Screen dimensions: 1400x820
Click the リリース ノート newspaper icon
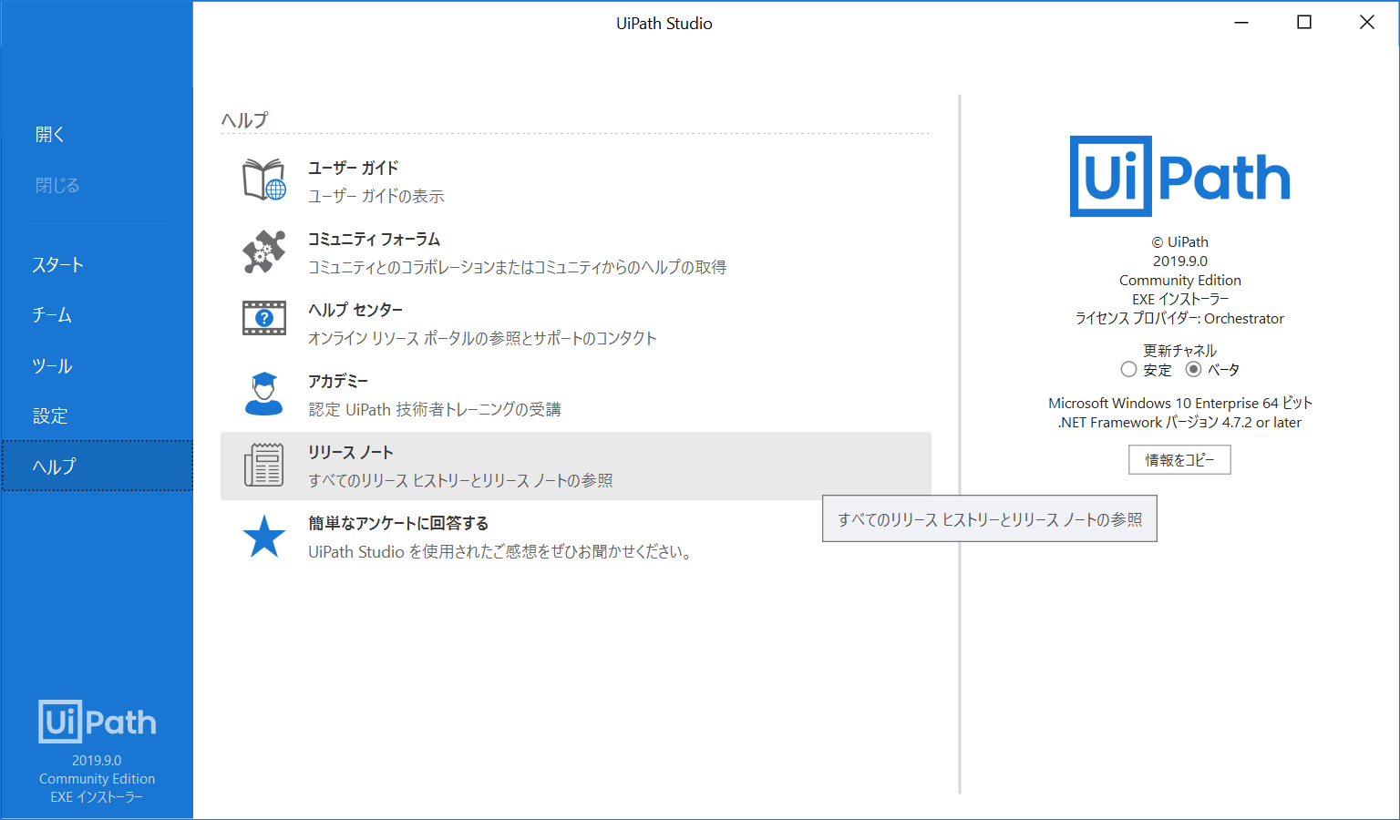263,465
